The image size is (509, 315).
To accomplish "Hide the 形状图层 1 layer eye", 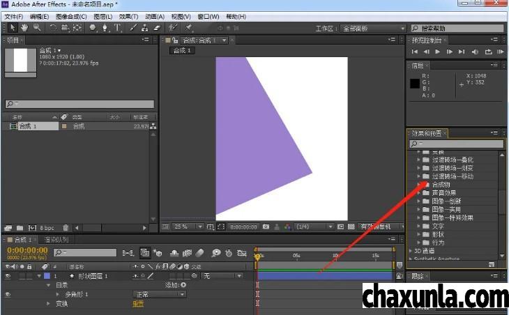I will point(8,276).
